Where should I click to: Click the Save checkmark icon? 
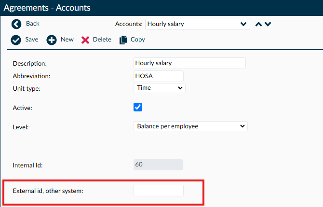pyautogui.click(x=16, y=40)
